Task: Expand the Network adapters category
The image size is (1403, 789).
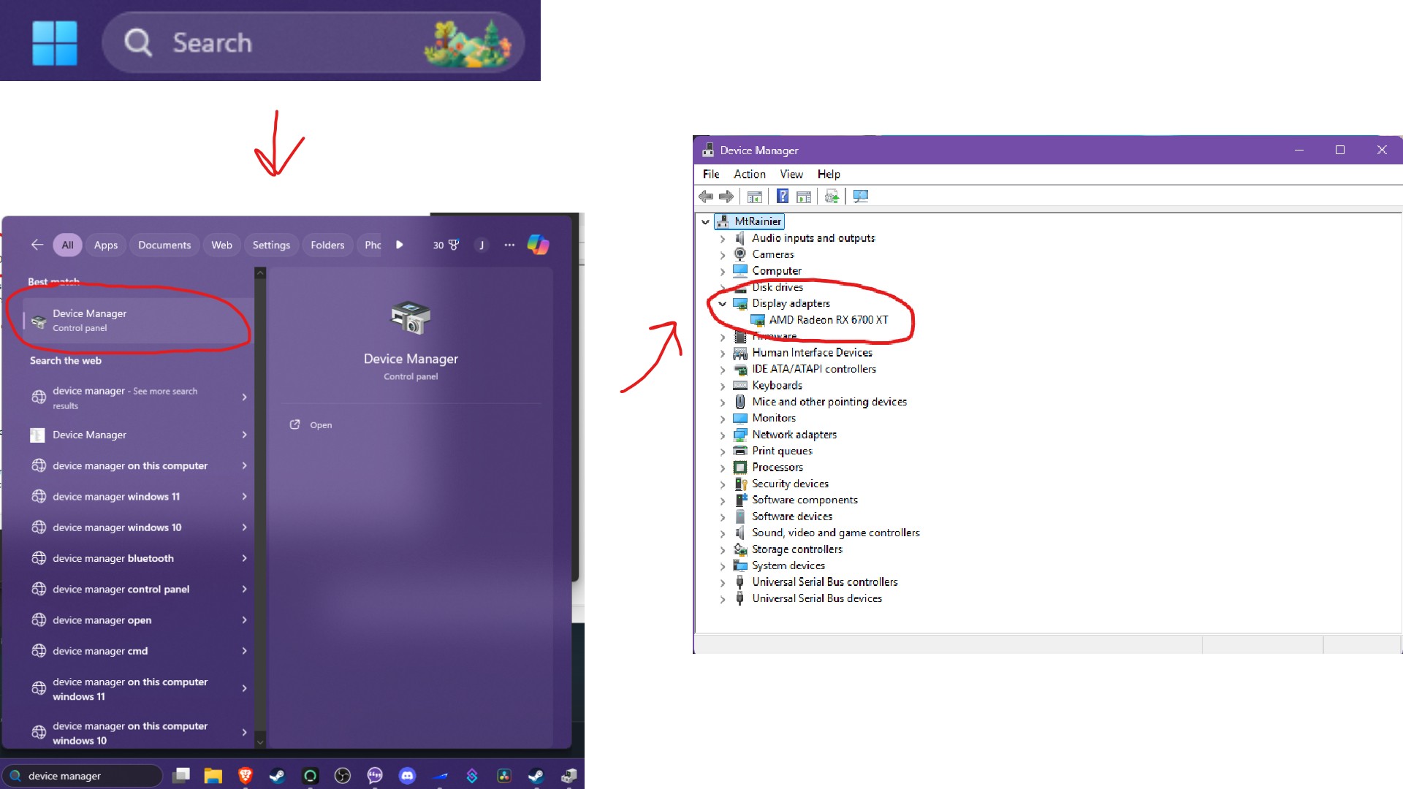Action: (x=722, y=435)
